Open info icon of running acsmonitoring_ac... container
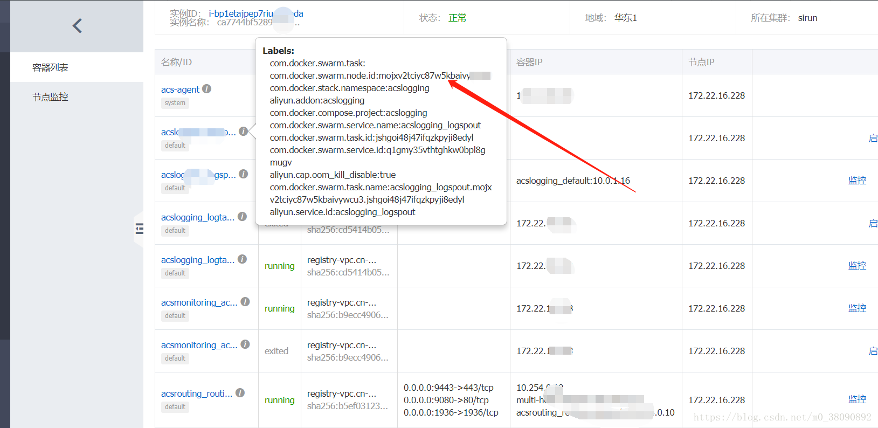Image resolution: width=878 pixels, height=428 pixels. pos(245,302)
